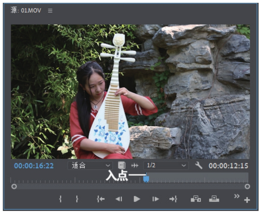Open the 1/2 playback resolution dropdown
This screenshot has height=212, width=260.
(166, 165)
